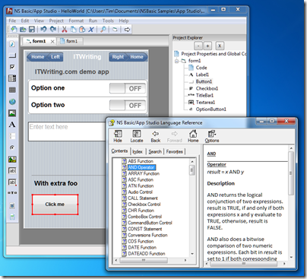Click the Undo arrow icon

click(43, 30)
